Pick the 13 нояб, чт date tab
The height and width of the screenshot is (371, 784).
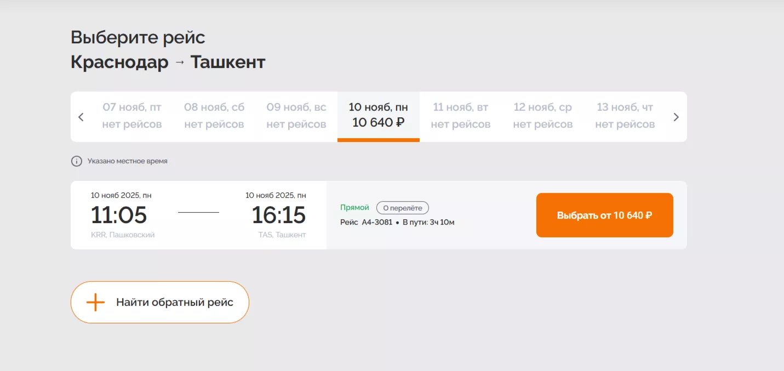coord(625,116)
